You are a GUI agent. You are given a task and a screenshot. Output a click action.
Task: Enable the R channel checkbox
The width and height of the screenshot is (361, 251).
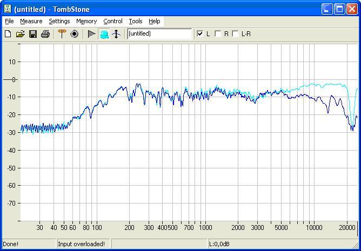coord(218,34)
